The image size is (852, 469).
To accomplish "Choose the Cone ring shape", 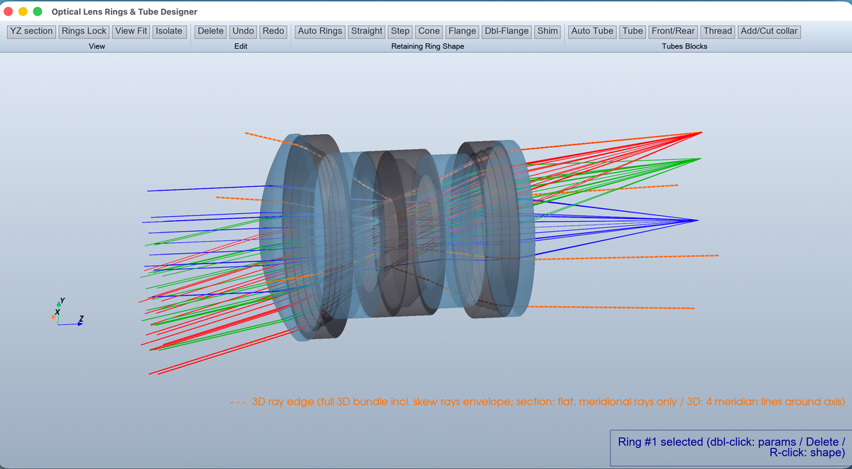I will (429, 31).
